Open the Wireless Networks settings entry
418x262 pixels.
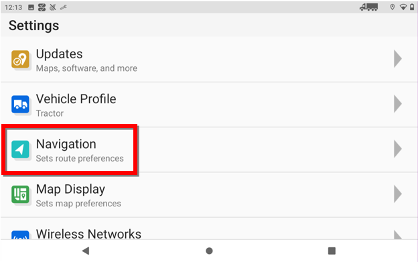[209, 228]
